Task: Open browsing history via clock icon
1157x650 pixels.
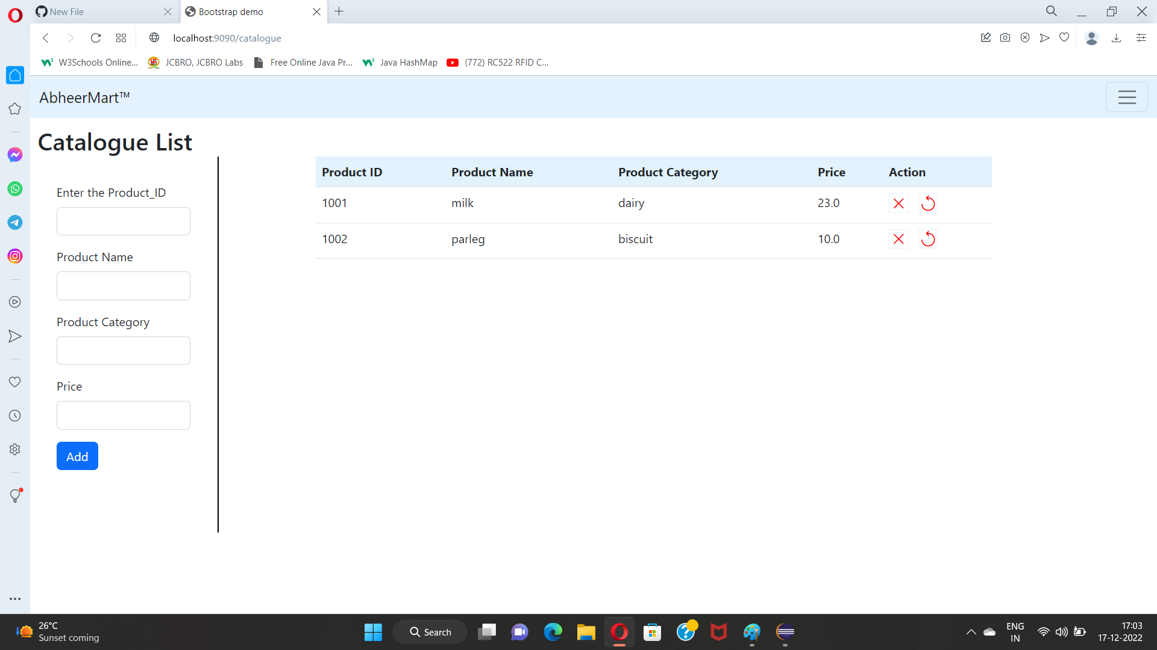Action: (14, 415)
